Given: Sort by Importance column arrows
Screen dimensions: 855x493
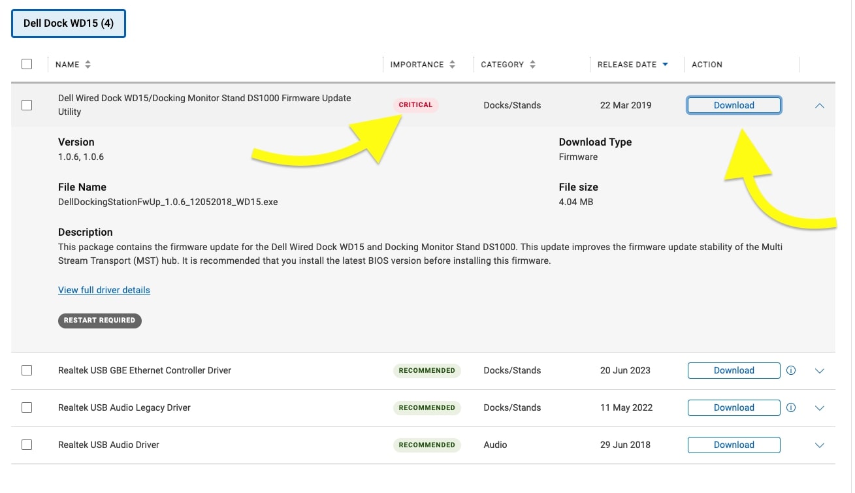Looking at the screenshot, I should coord(451,65).
